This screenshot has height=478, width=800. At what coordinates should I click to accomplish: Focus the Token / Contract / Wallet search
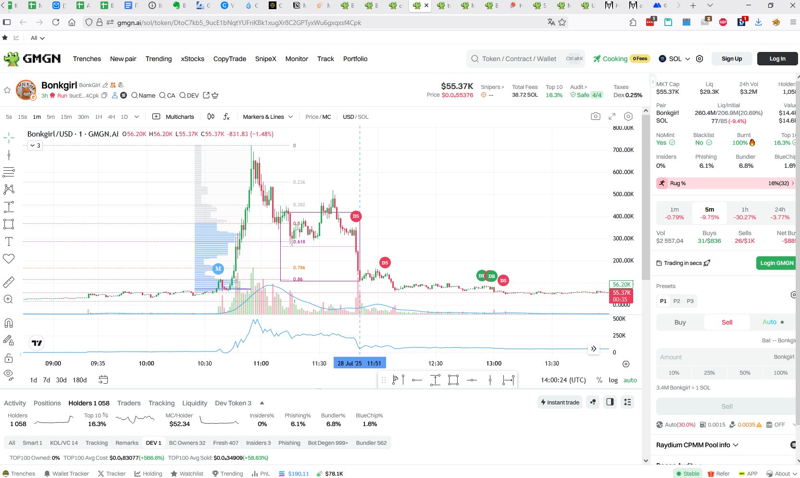point(526,59)
